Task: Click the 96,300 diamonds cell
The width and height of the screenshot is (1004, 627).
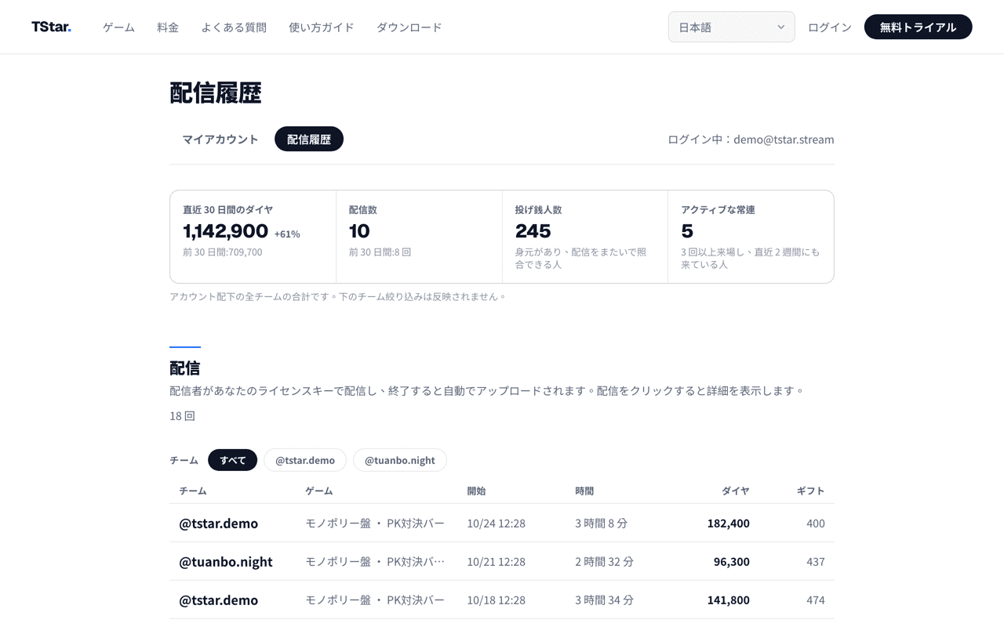Action: 732,561
